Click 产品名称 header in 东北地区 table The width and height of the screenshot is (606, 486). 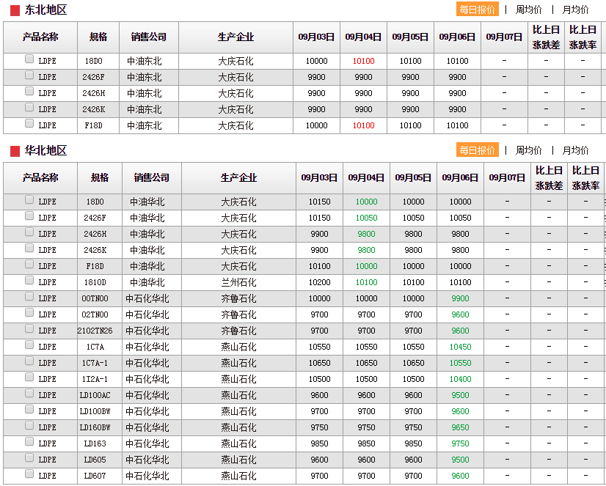point(40,37)
